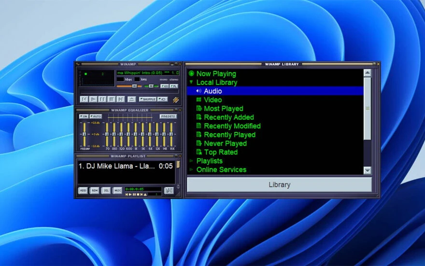The height and width of the screenshot is (266, 425).
Task: Click the 320 Hz equalizer band slider
Action: 121,134
